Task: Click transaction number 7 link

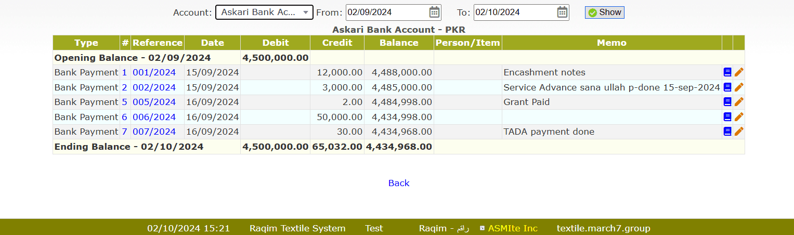Action: tap(124, 132)
